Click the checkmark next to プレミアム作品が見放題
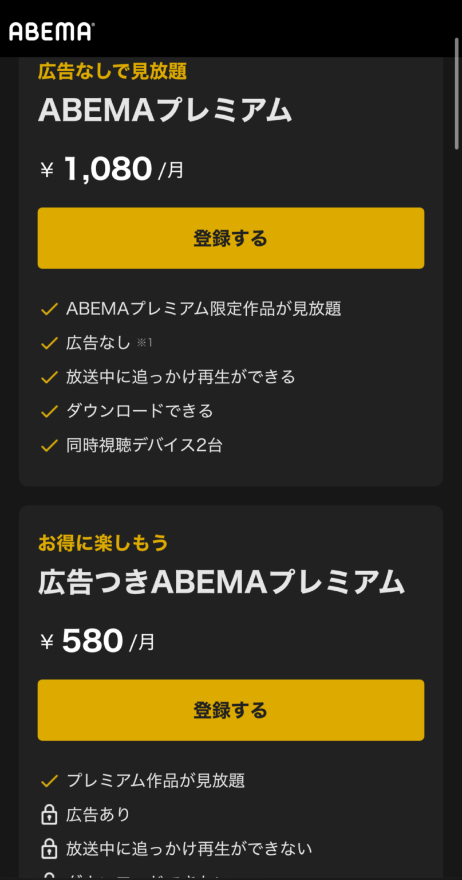This screenshot has height=880, width=462. pyautogui.click(x=48, y=780)
